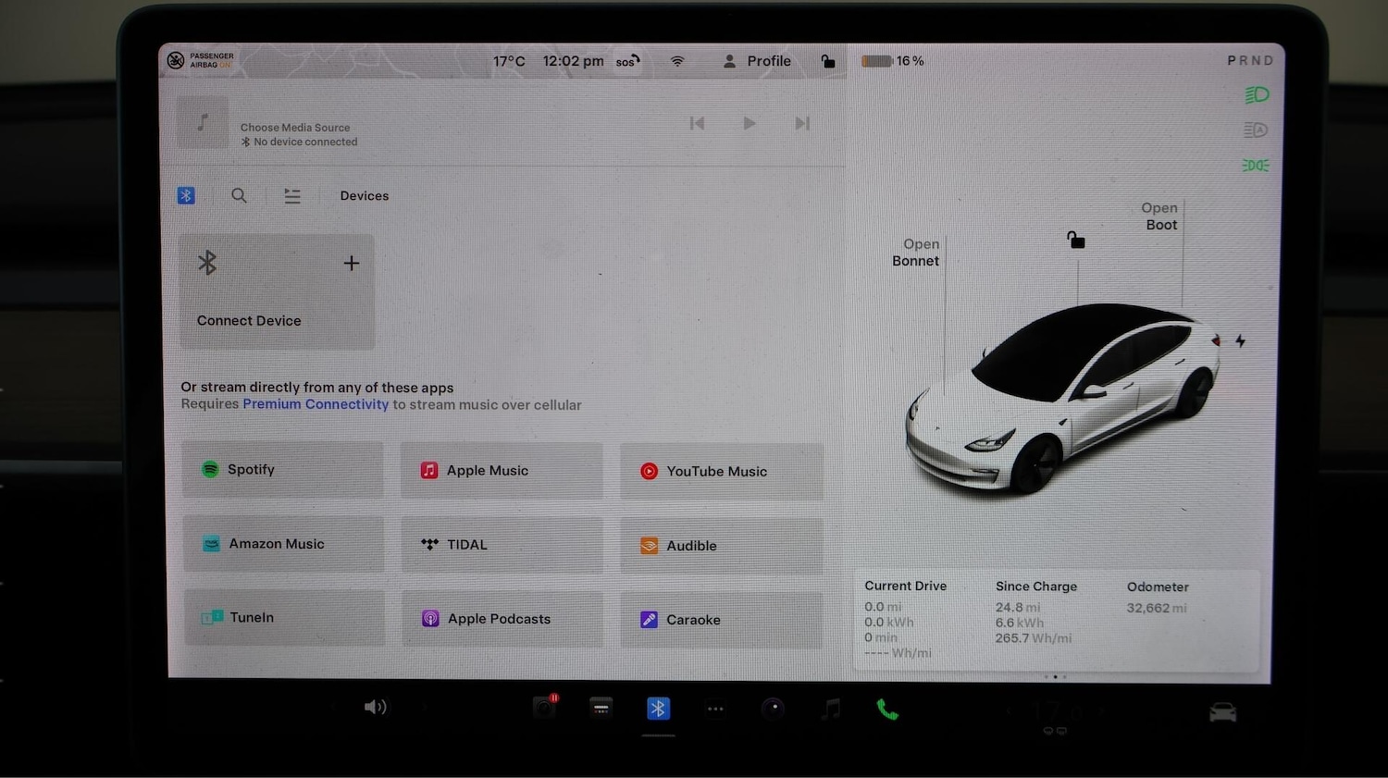Open the Bluetooth app from the launcher
Image resolution: width=1388 pixels, height=778 pixels.
click(658, 708)
